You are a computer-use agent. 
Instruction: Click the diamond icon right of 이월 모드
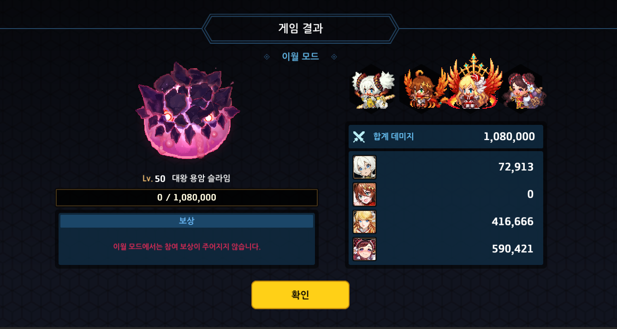[334, 57]
